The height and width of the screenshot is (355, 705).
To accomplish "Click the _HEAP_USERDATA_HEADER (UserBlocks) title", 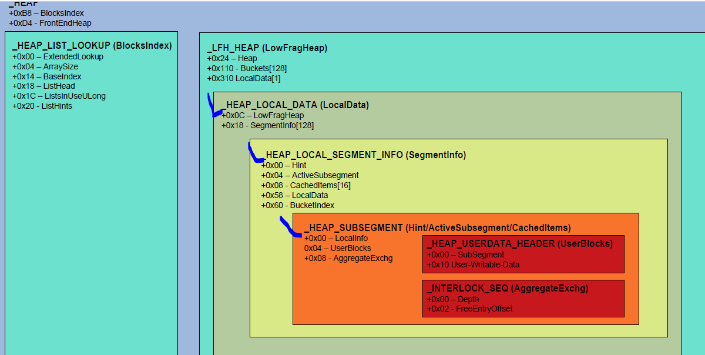I will pyautogui.click(x=519, y=244).
